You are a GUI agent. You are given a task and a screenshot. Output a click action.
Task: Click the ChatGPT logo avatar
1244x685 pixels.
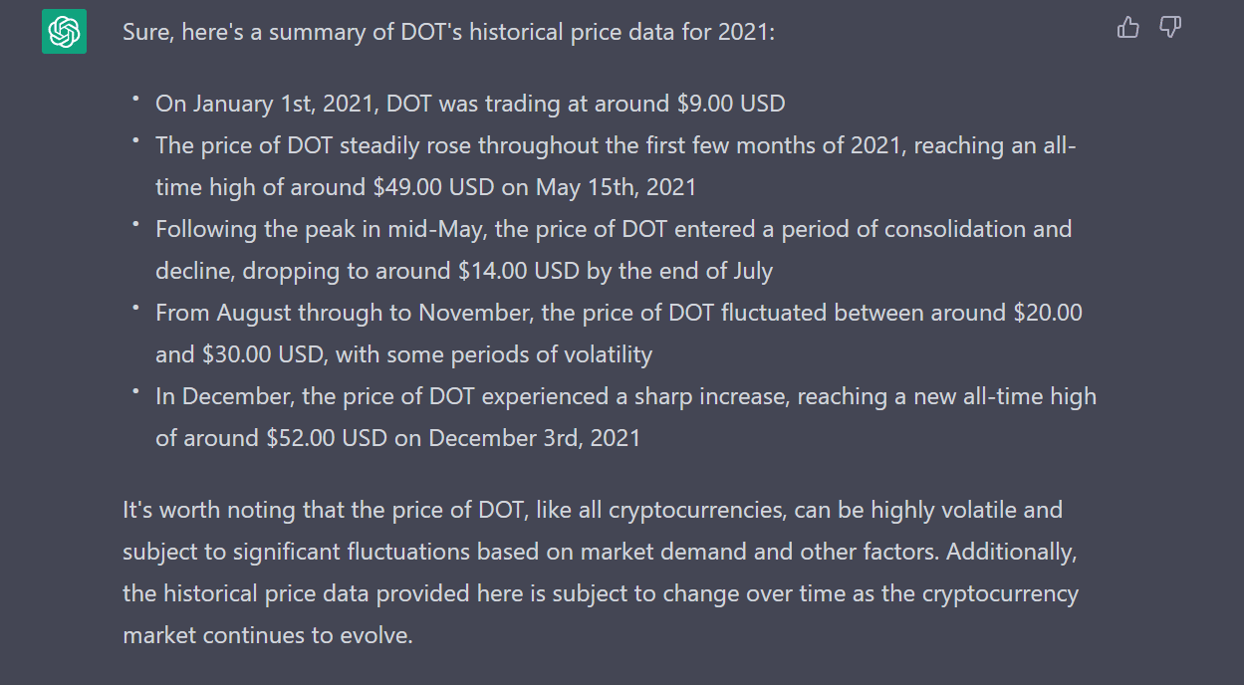point(64,32)
